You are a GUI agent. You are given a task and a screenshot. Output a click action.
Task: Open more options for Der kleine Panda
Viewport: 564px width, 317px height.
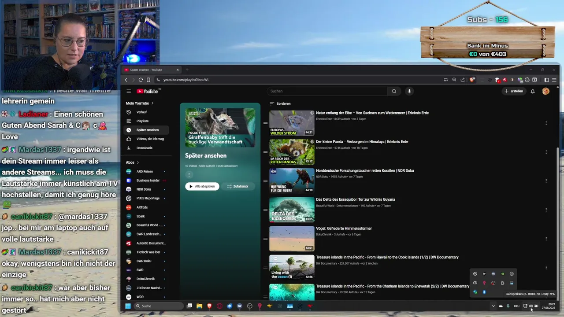click(x=546, y=152)
